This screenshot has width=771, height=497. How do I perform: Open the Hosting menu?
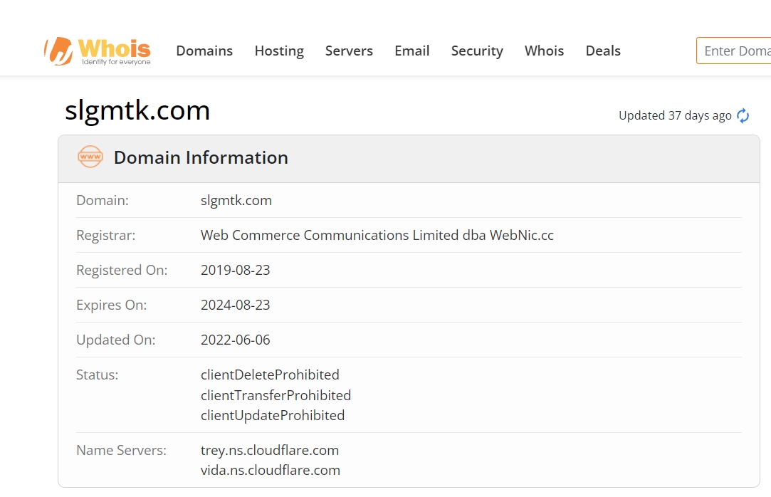[279, 51]
